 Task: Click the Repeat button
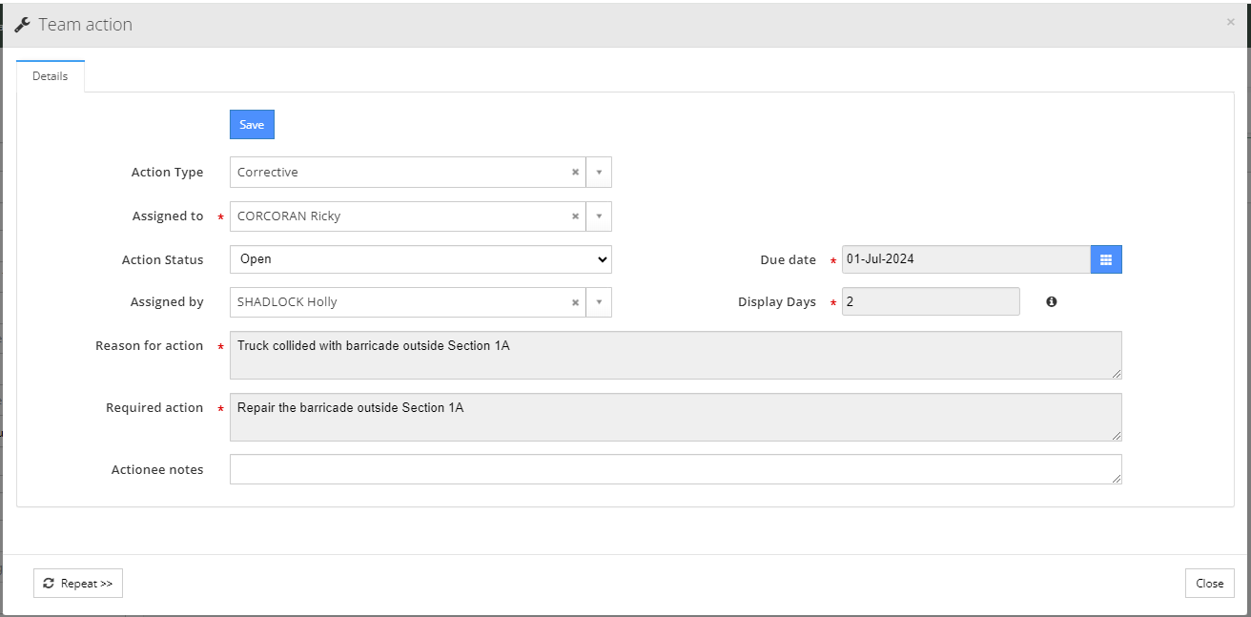(77, 583)
